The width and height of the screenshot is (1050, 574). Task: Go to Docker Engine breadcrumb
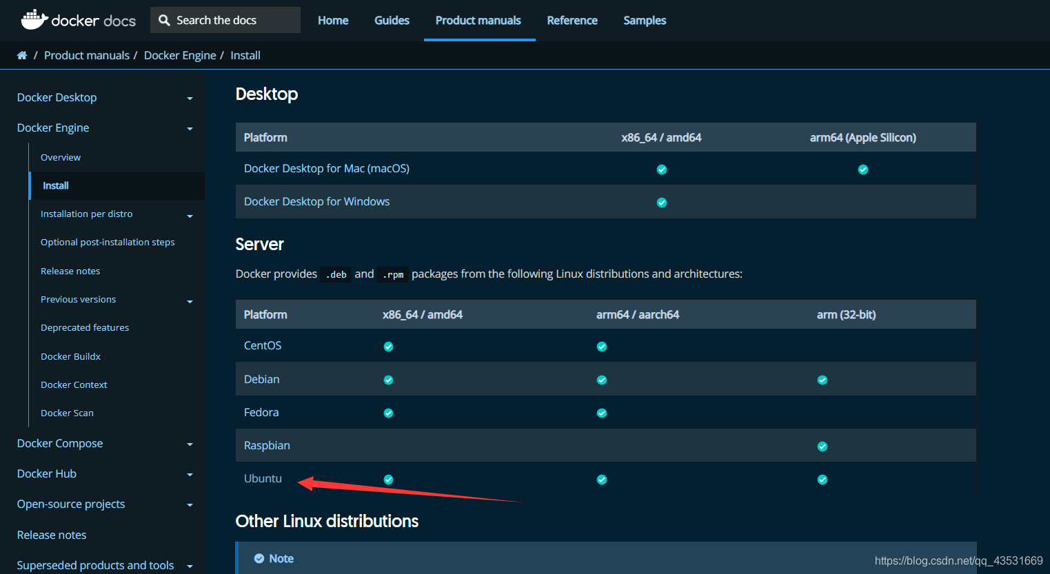(180, 55)
